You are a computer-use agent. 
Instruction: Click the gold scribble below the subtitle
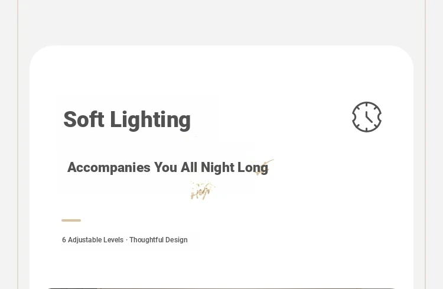203,190
